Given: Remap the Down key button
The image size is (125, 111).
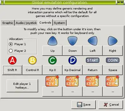Looking at the screenshot, I should pos(73,51).
